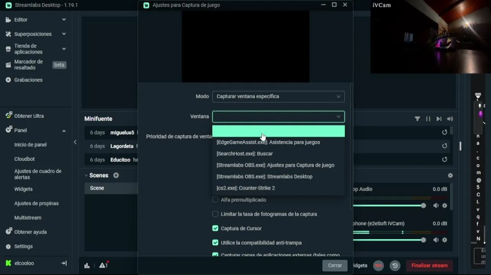Screen dimensions: 491x275
Task: Collapse the sidebar with the arrow handle
Action: click(75, 142)
